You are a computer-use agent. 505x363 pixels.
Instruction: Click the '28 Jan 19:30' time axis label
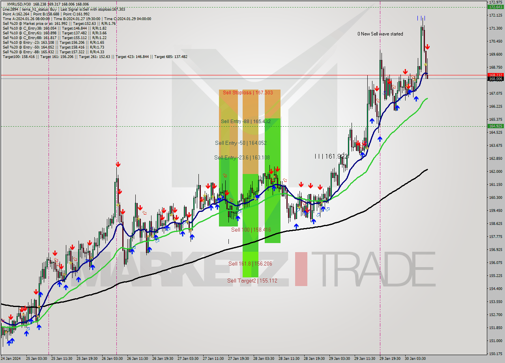[x=314, y=359]
